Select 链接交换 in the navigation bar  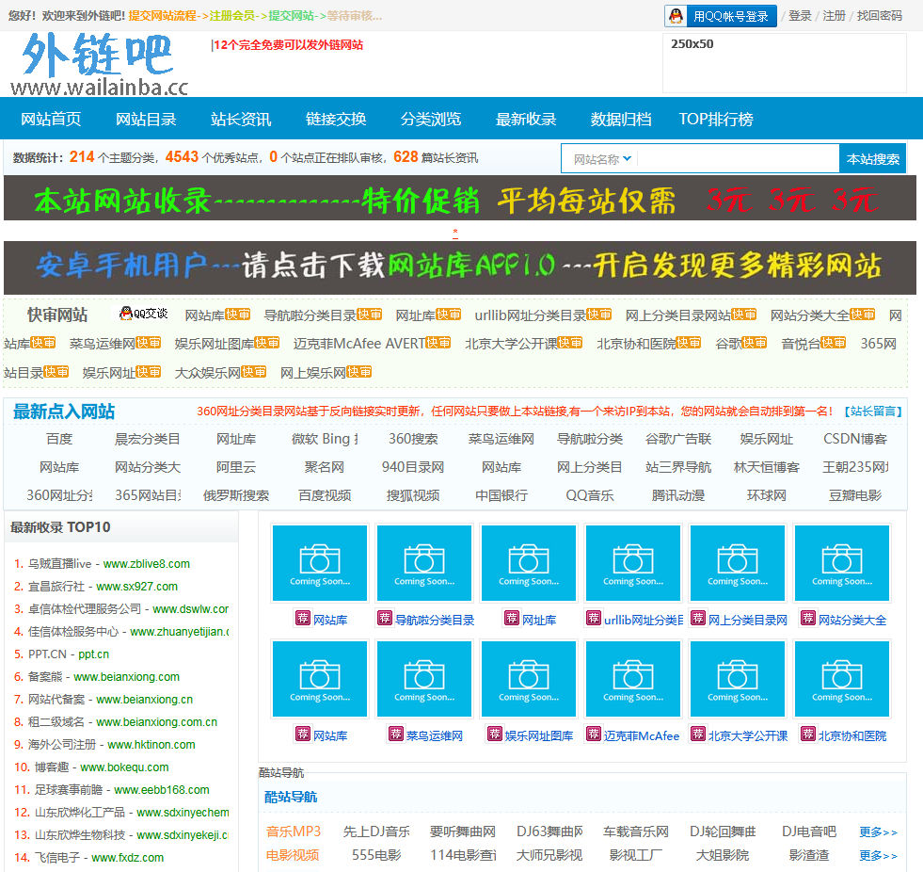click(336, 119)
